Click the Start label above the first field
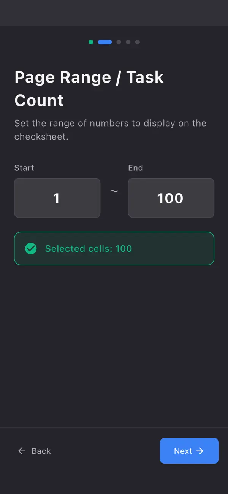 [24, 168]
